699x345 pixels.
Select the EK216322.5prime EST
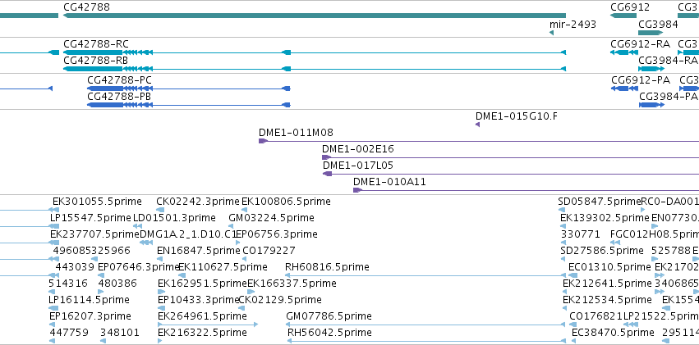tap(160, 342)
